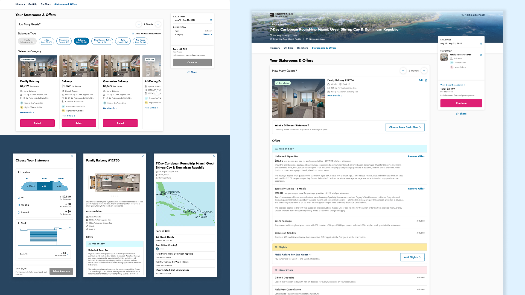Click the minus icon in the right guest counter

point(403,71)
